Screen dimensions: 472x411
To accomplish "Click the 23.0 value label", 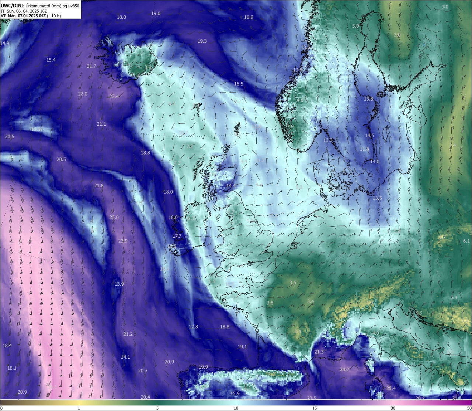I will tap(114, 217).
